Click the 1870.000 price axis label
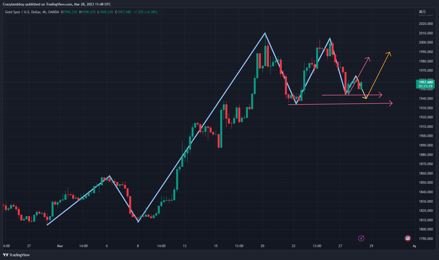Image resolution: width=439 pixels, height=260 pixels. point(426,164)
